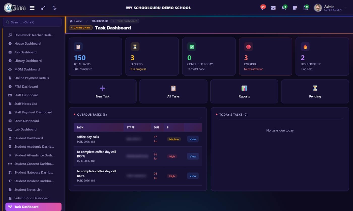Viewport: 353px width, 211px height.
Task: Click the Admin profile avatar
Action: tap(318, 8)
